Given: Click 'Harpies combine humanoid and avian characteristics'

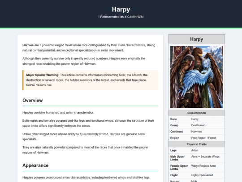Looking at the screenshot, I should point(58,112).
